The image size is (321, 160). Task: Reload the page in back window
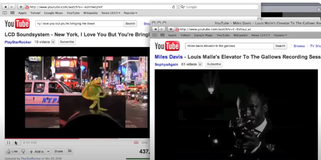(173, 7)
